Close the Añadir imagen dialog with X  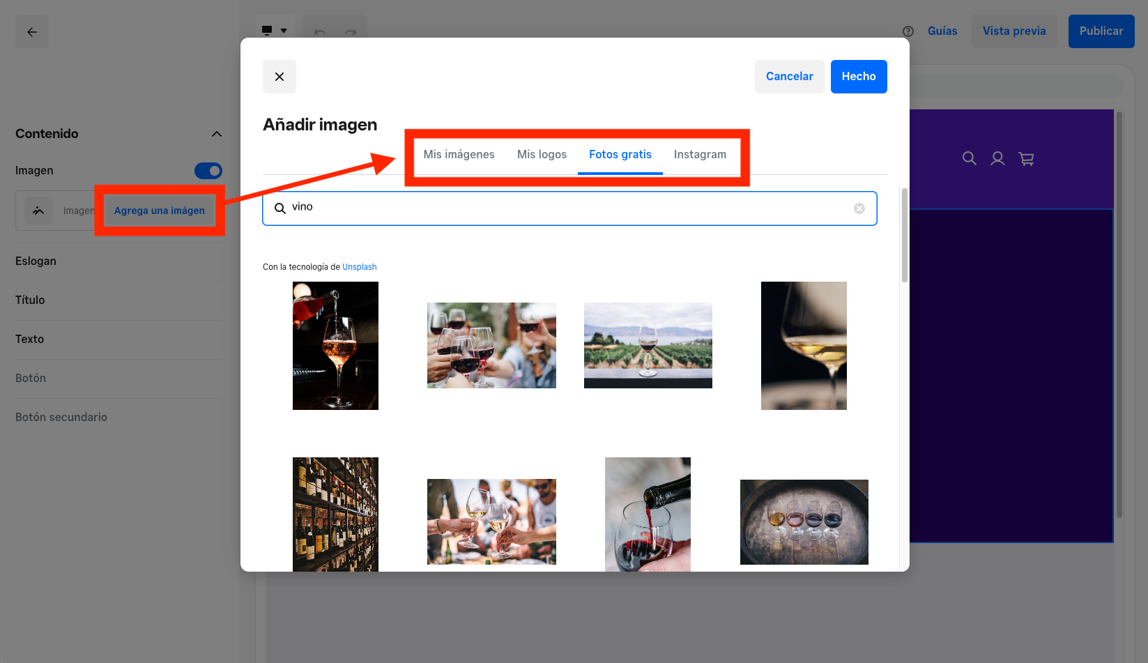pos(280,77)
